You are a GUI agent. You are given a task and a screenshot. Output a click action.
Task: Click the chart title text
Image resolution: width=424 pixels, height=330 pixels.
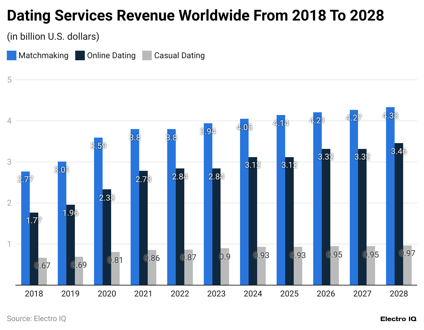[195, 15]
